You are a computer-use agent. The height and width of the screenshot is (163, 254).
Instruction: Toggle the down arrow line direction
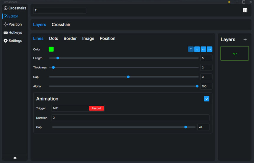point(197,49)
